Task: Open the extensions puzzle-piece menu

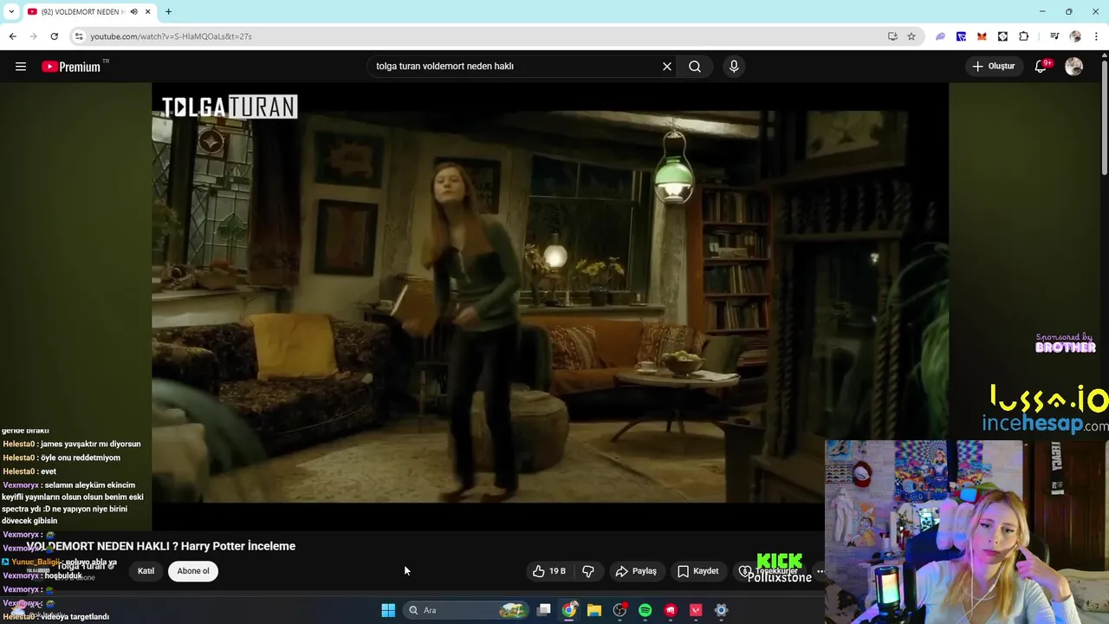Action: 1023,36
